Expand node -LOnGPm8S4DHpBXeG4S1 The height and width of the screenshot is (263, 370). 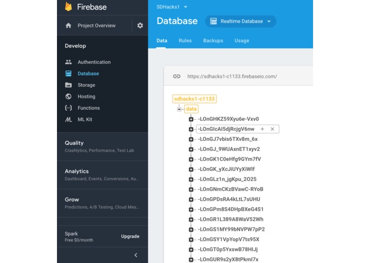pos(191,209)
